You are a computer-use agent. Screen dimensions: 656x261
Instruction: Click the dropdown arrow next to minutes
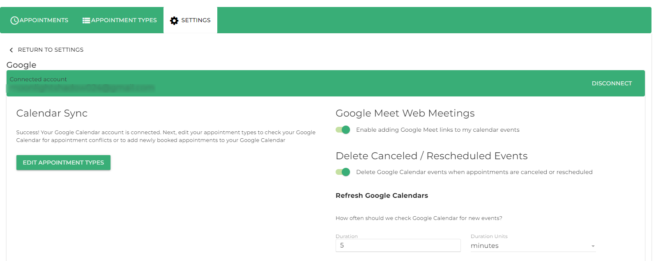pyautogui.click(x=592, y=245)
